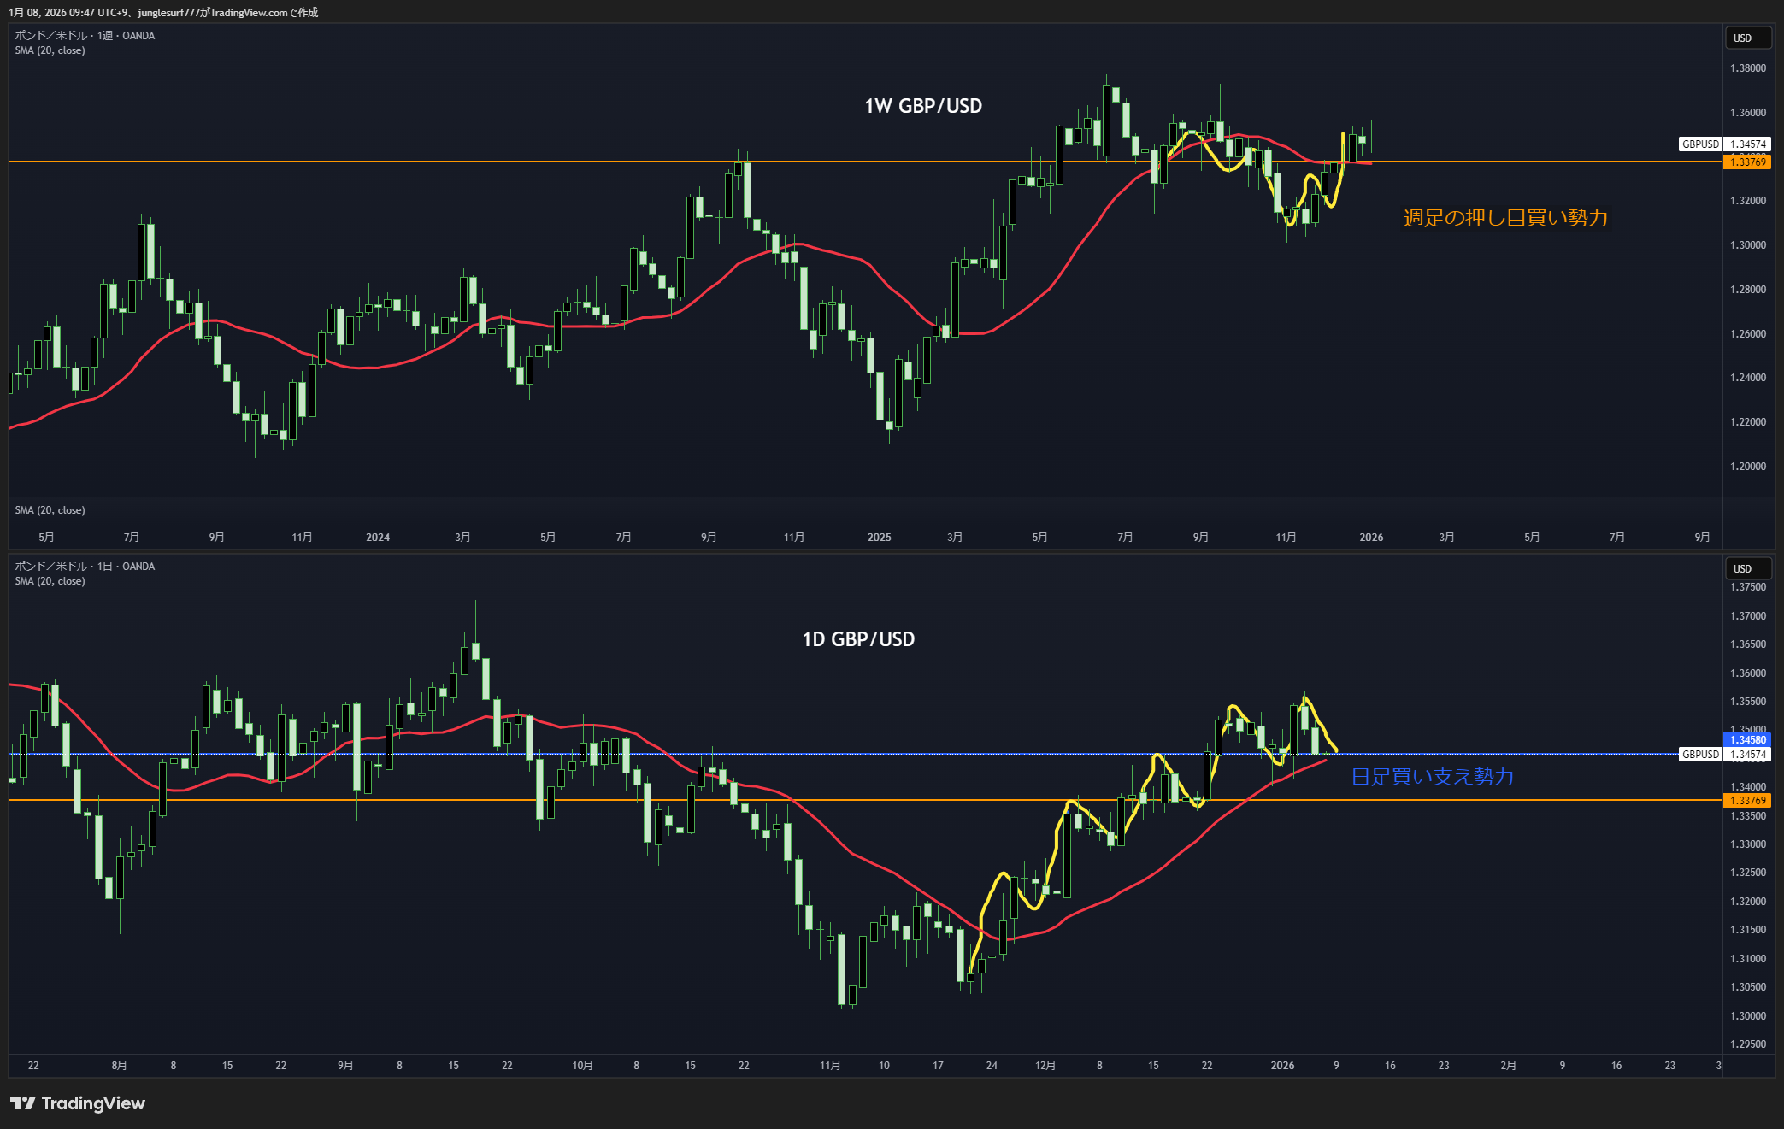Click the daily chart symbol title ポンド/米ドル 1日
Screen dimensions: 1784x1129
coord(85,566)
